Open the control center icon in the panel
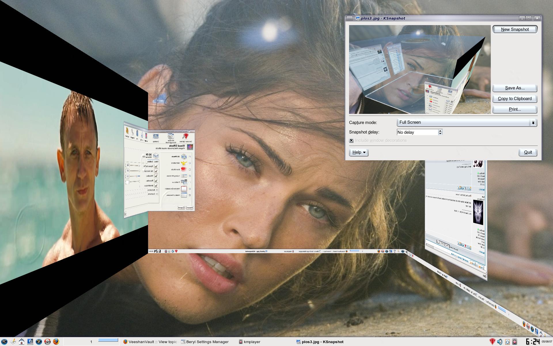 tap(30, 342)
